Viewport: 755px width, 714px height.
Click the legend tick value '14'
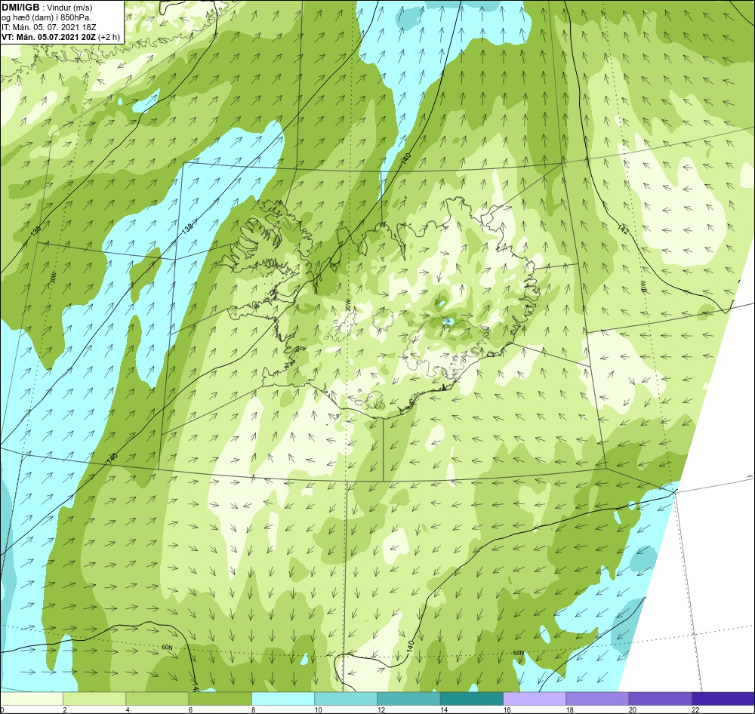pyautogui.click(x=443, y=709)
